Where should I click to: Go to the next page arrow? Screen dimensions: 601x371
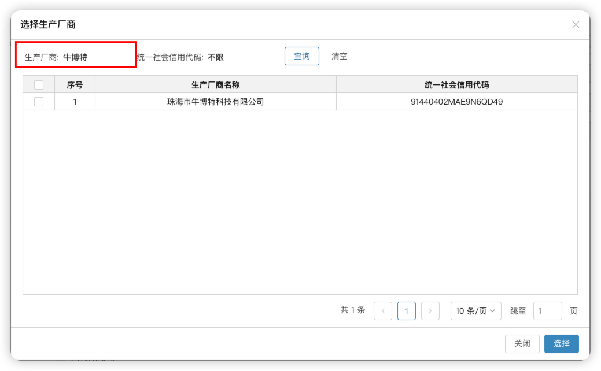pos(430,311)
